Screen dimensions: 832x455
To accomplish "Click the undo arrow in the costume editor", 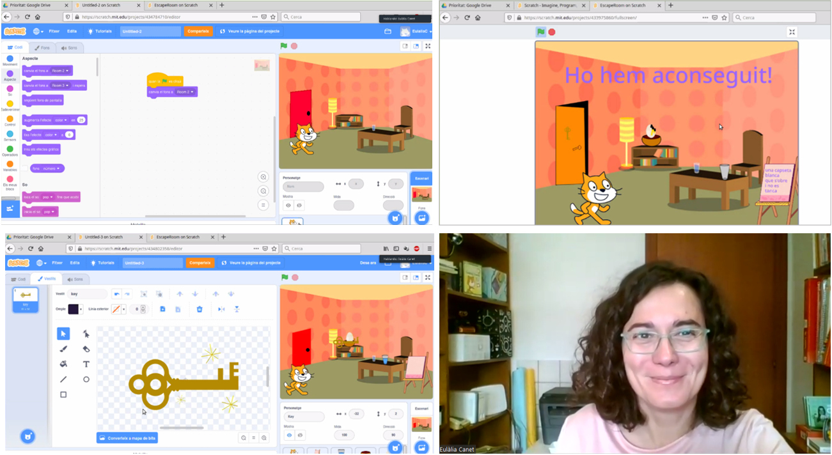I will 116,294.
